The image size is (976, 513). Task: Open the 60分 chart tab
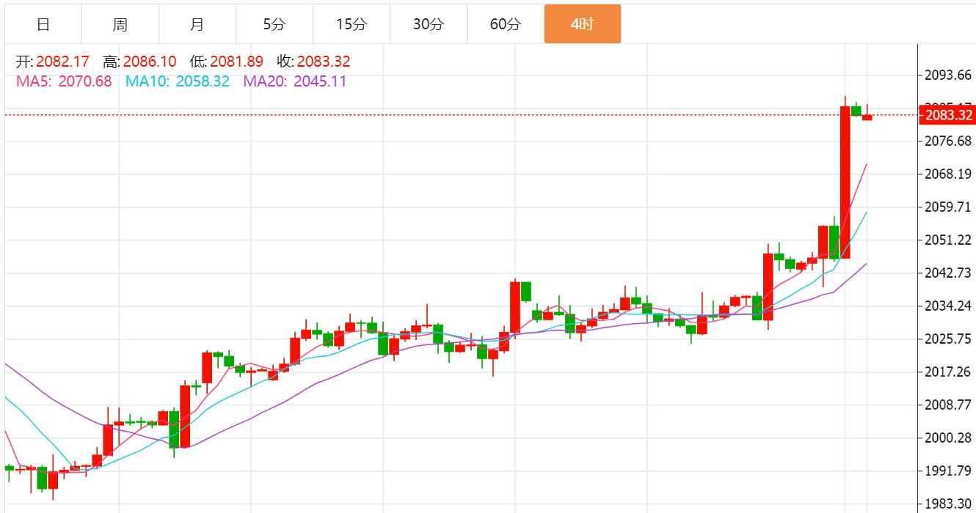point(506,24)
